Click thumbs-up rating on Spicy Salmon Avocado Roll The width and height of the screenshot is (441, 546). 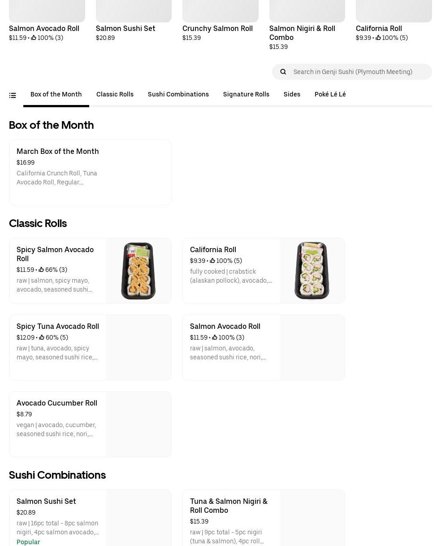point(41,270)
